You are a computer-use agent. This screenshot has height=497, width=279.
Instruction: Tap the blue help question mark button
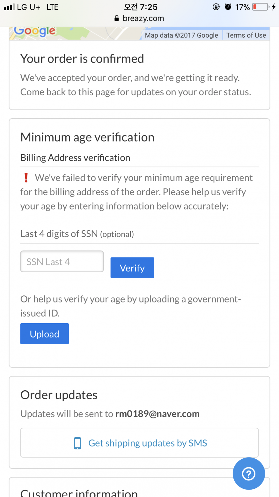249,474
